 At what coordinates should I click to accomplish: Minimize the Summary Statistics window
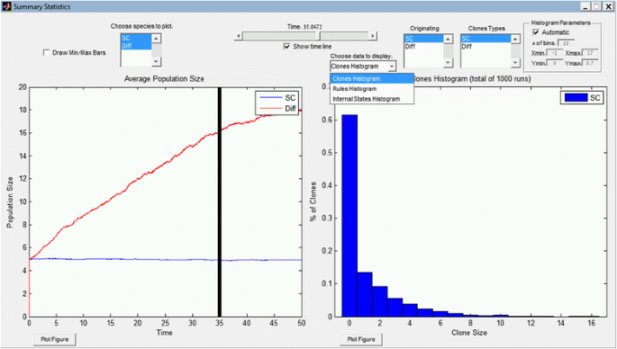click(585, 6)
